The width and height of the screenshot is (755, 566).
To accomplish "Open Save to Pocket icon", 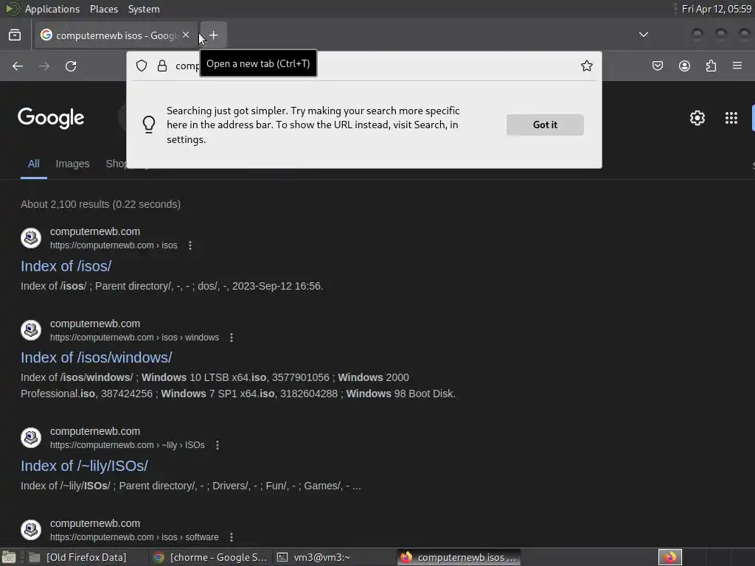I will 658,66.
